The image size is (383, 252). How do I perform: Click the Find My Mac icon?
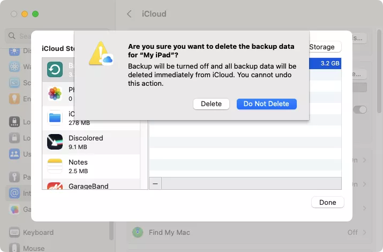tap(138, 232)
